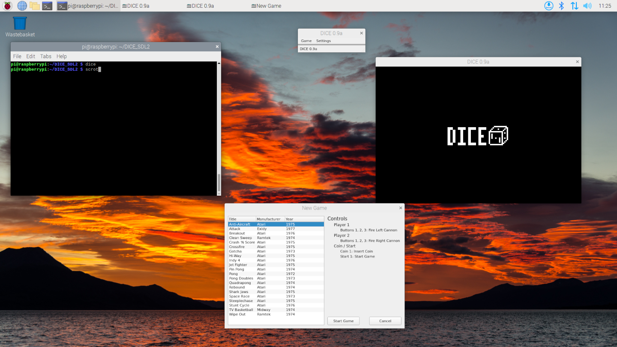This screenshot has width=617, height=347.
Task: Click 'Buttons 1, 2, 3: Fire Right Cannon' text
Action: point(370,241)
